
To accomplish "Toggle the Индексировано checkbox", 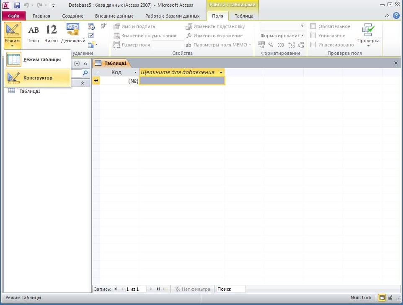I will [x=313, y=45].
